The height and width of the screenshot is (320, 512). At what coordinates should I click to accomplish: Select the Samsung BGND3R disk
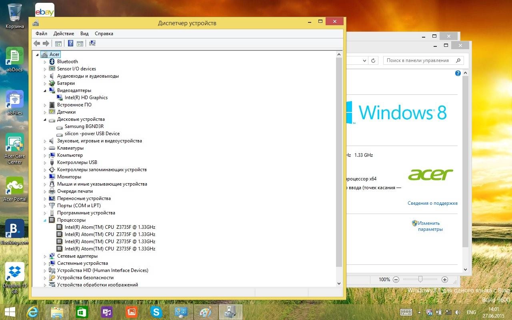click(x=84, y=126)
